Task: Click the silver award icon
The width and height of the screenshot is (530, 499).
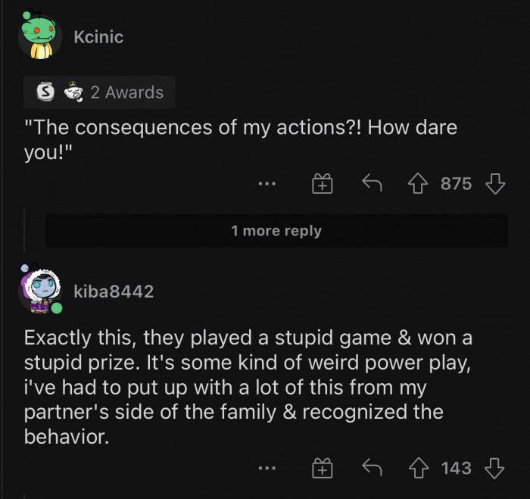Action: (46, 92)
